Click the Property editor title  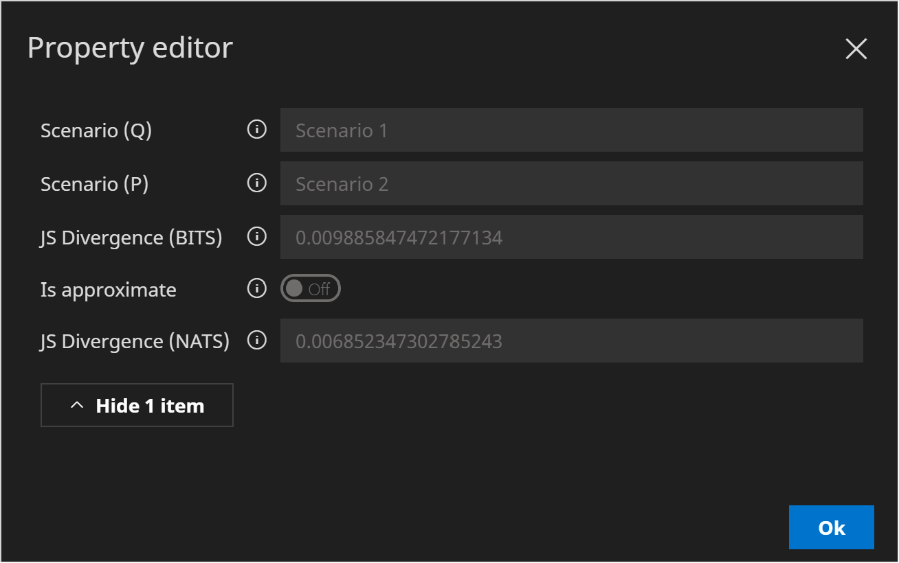pos(130,48)
